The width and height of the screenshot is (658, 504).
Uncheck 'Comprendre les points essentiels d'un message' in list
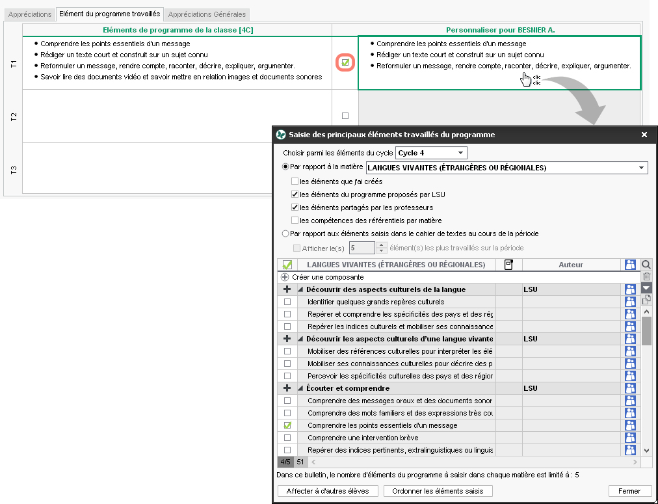pyautogui.click(x=287, y=425)
